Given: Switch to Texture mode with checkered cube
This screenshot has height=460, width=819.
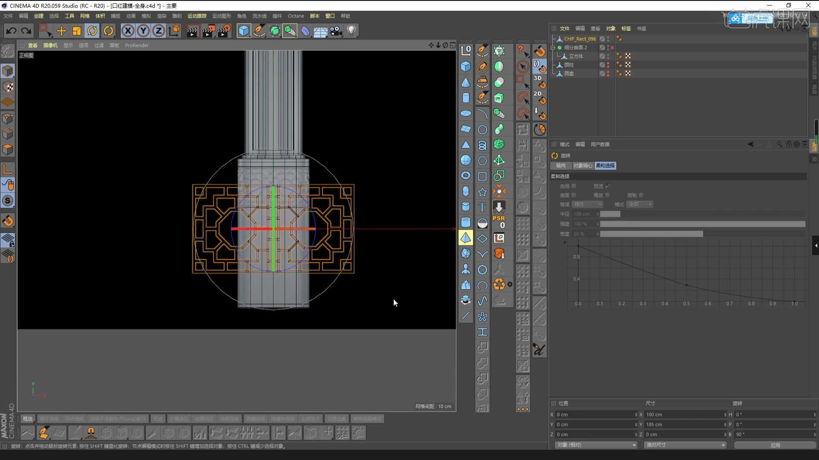Looking at the screenshot, I should 8,86.
